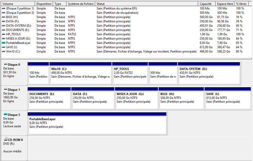Select the HP_TOOLS FAT32 partition block
253x161 pixels.
(x=130, y=73)
